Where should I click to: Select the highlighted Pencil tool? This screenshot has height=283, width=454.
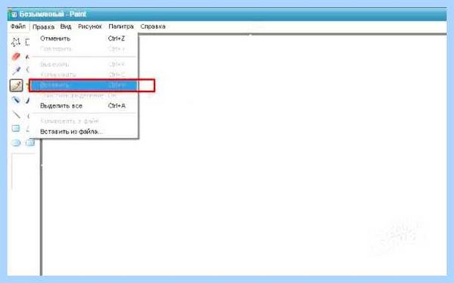tap(16, 85)
